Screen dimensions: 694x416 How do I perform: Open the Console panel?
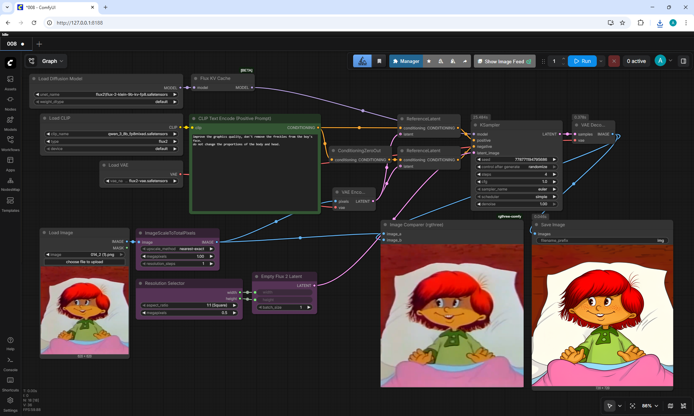tap(10, 364)
